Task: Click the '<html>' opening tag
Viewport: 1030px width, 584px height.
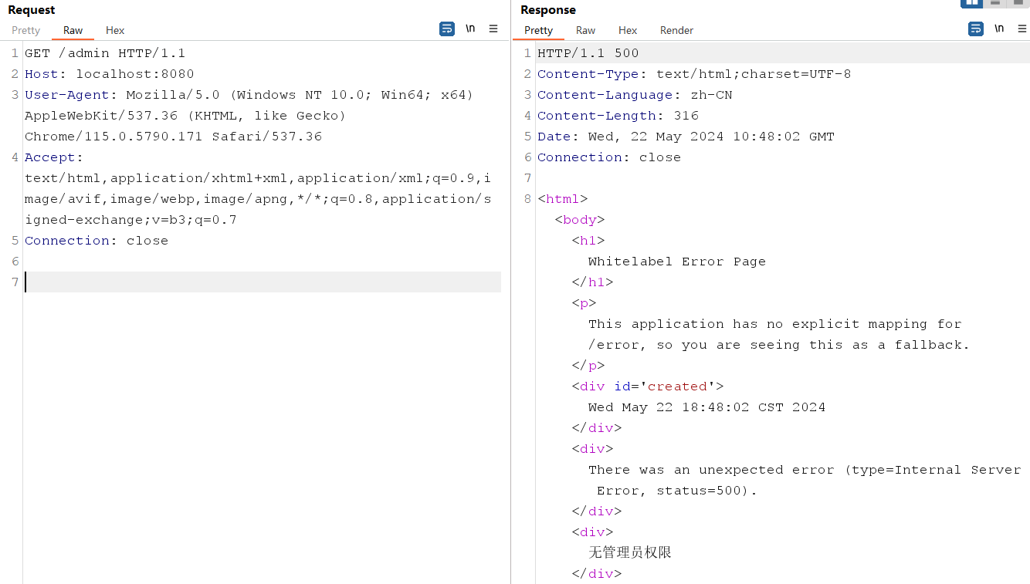Action: tap(563, 199)
